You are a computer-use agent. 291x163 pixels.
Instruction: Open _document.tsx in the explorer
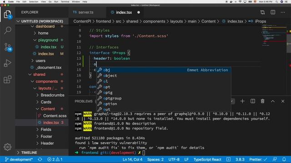49,67
